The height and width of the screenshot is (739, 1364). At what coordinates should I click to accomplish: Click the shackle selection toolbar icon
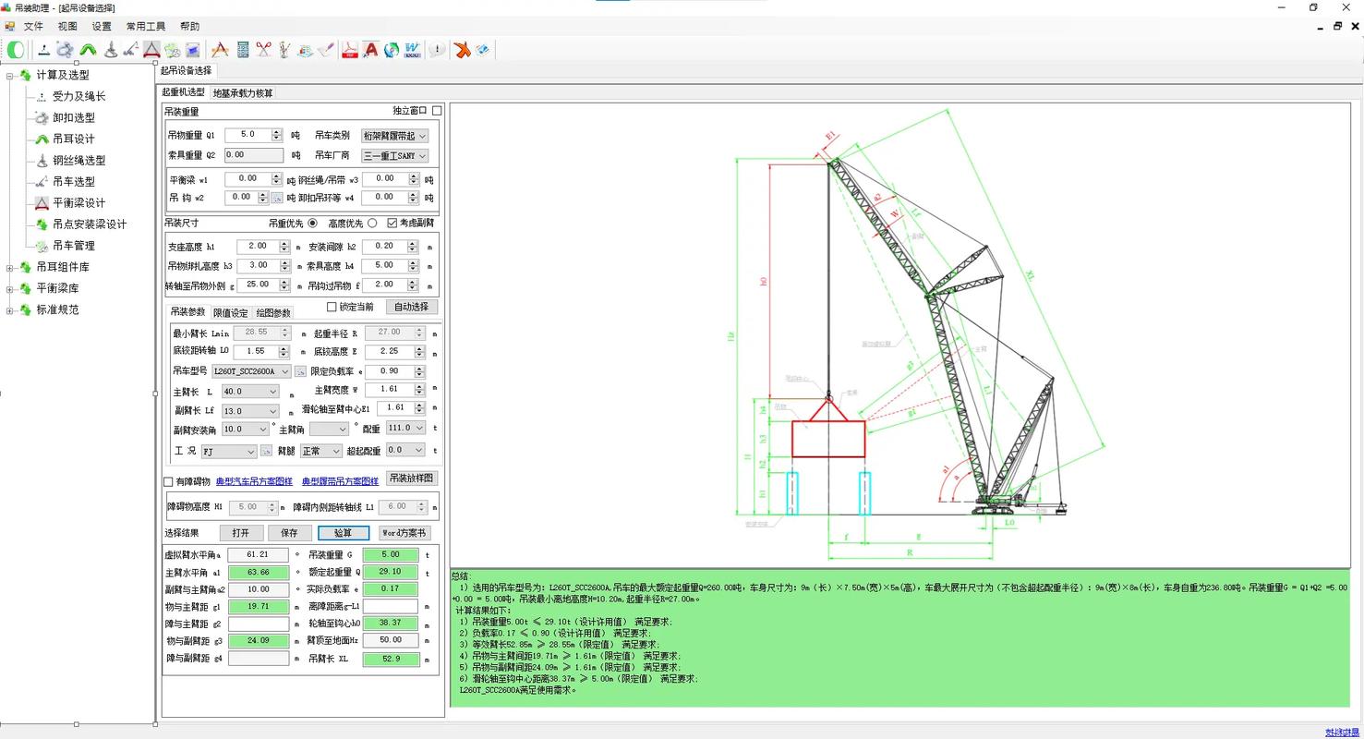[x=65, y=50]
